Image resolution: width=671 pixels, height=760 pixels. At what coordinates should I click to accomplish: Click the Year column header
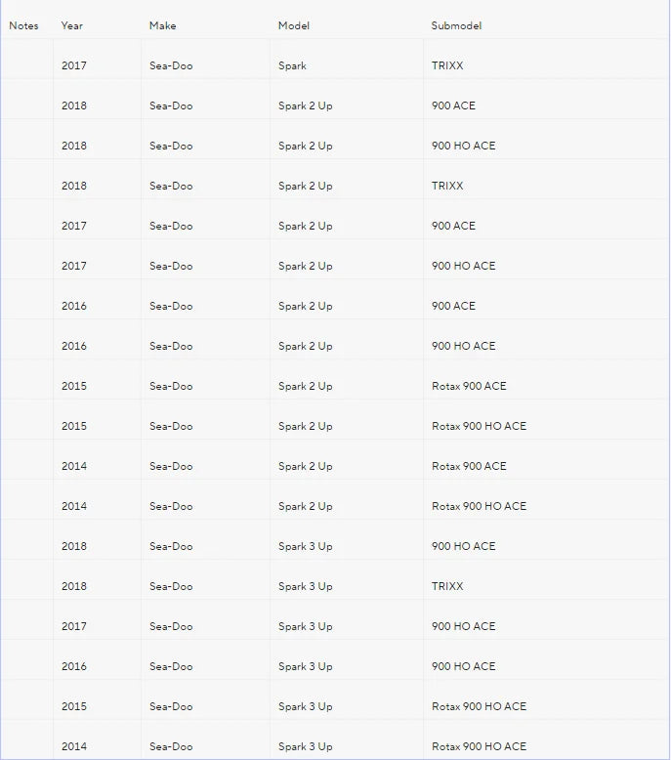pyautogui.click(x=71, y=25)
